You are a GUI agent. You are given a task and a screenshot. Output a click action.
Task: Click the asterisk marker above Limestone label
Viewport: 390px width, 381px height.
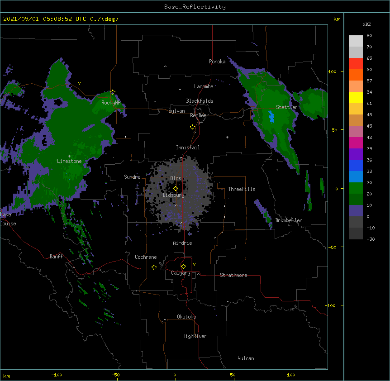click(69, 157)
